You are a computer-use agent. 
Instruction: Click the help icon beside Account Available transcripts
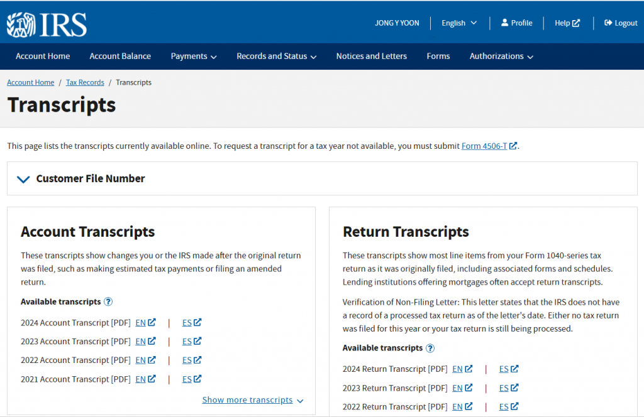click(x=108, y=302)
